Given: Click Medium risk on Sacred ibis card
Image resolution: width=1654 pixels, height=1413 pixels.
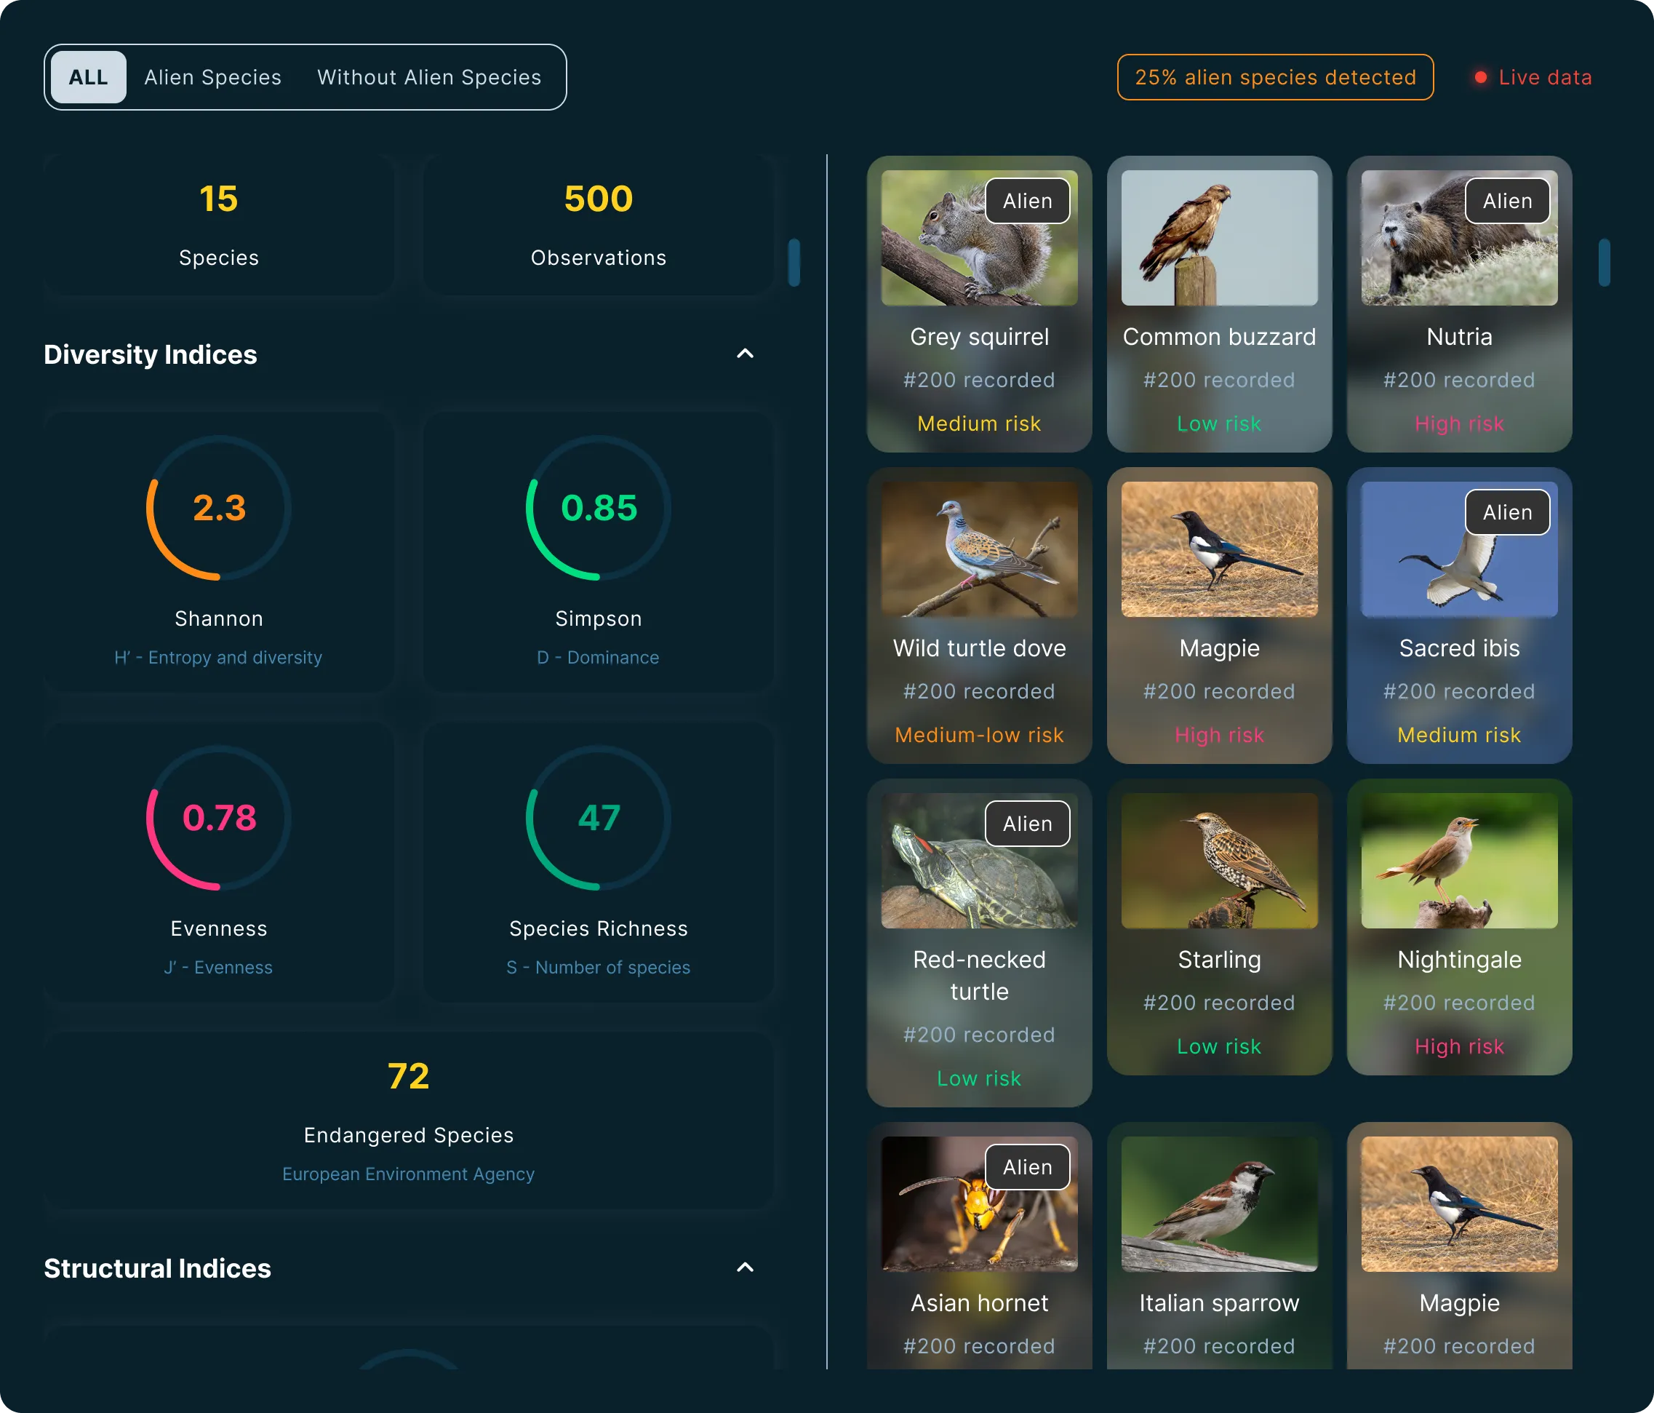Looking at the screenshot, I should 1459,735.
